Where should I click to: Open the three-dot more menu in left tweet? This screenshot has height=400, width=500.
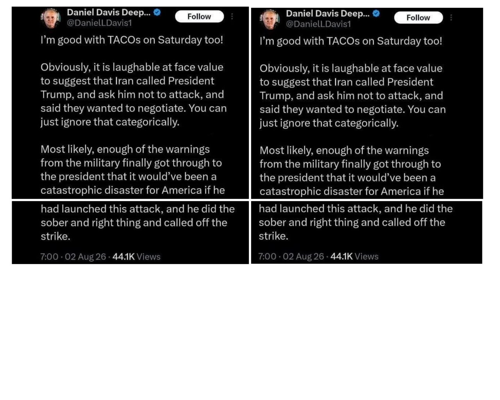tap(232, 16)
